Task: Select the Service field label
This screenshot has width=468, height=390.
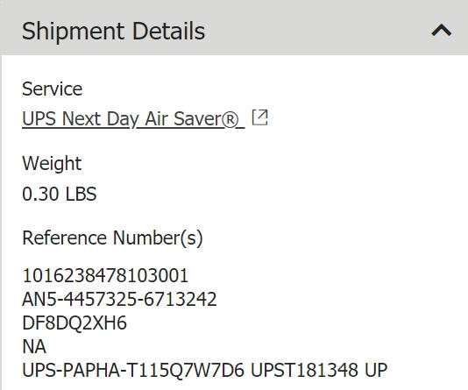Action: pos(53,89)
